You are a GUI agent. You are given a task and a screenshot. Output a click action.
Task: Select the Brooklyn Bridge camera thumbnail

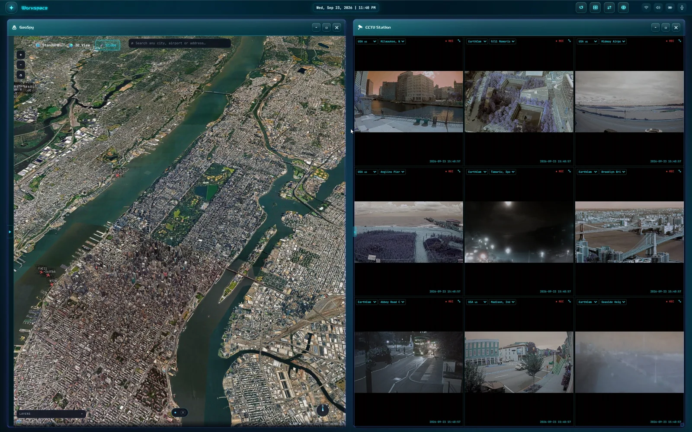629,232
